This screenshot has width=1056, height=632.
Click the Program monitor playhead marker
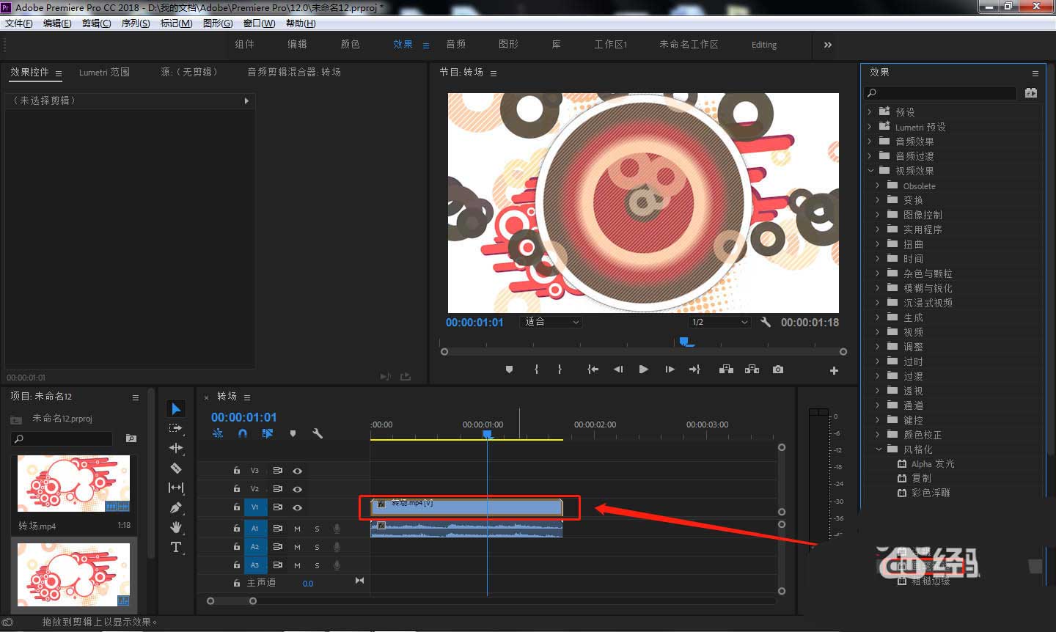[686, 342]
